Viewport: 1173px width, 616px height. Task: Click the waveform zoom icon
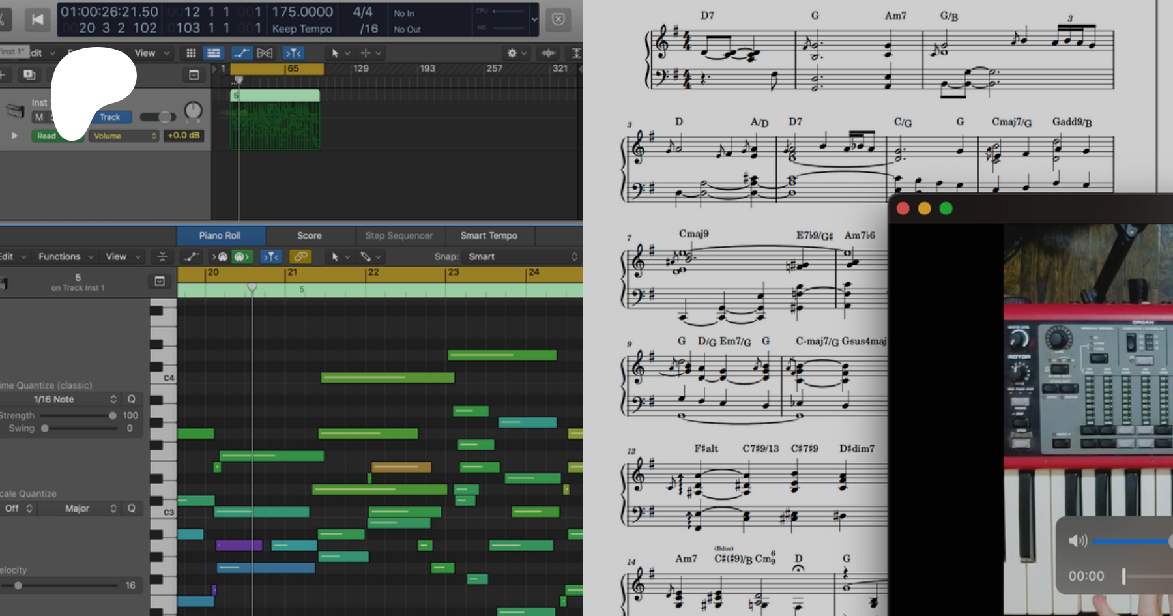click(549, 53)
